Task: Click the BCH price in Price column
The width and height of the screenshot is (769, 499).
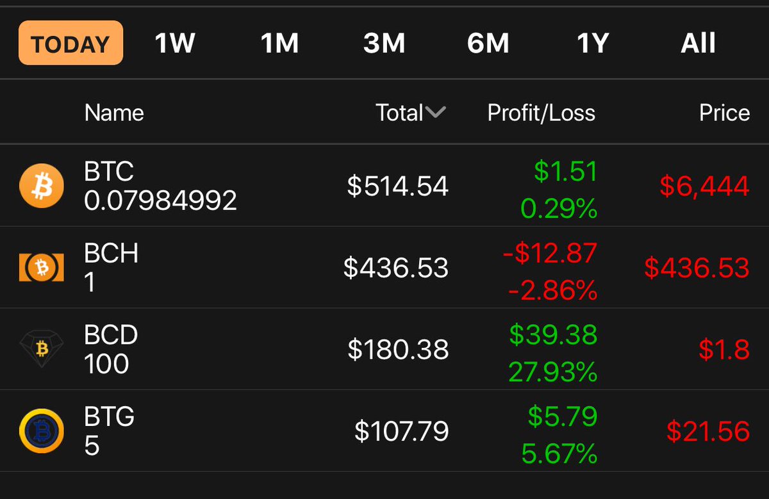Action: [697, 268]
